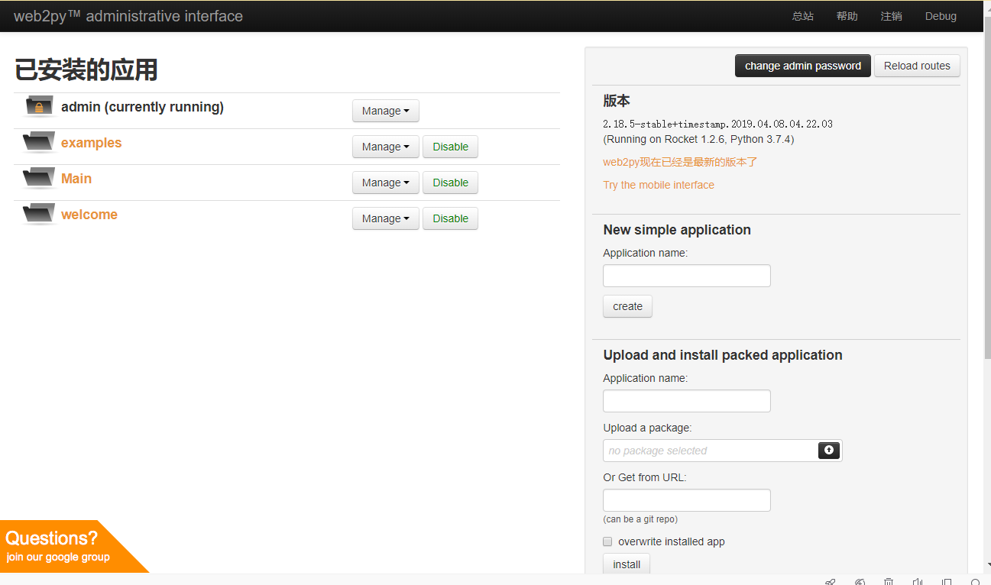Follow the Try the mobile interface link
991x585 pixels.
659,185
